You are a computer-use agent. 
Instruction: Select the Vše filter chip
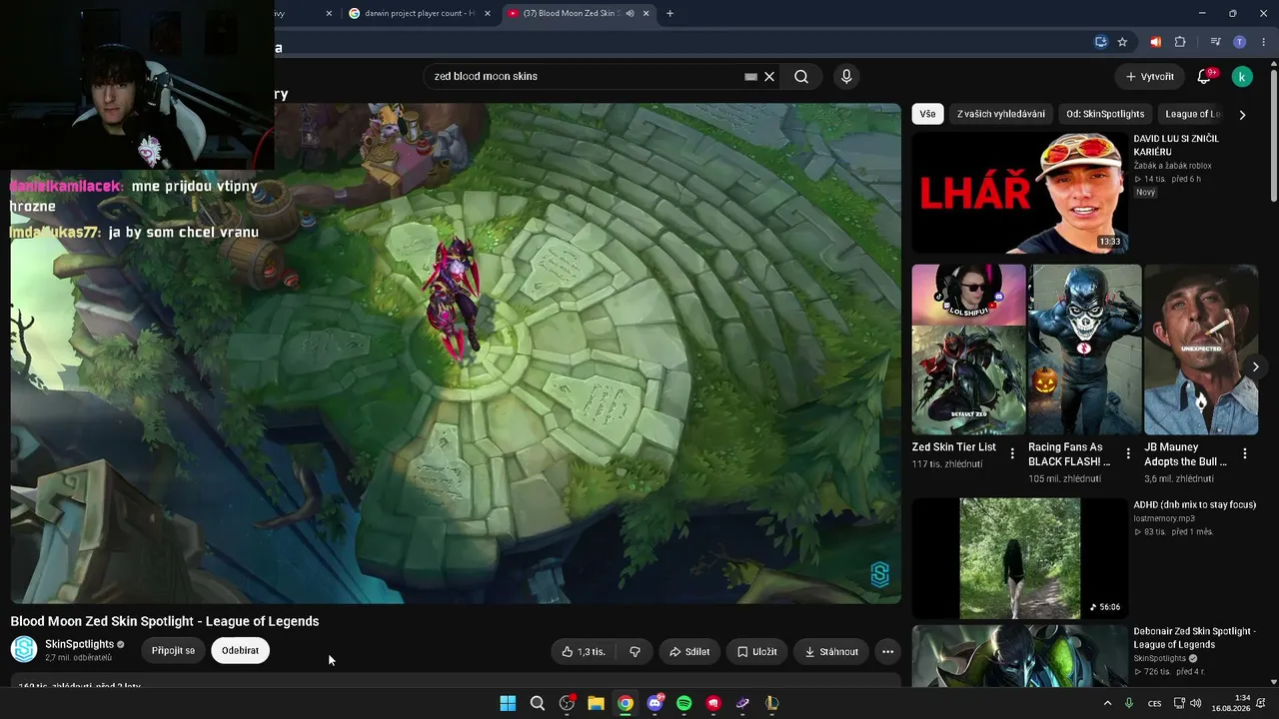[x=928, y=114]
